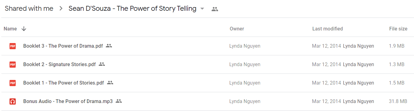Click the shared people icon beside folder title
This screenshot has height=111, width=414.
click(215, 9)
